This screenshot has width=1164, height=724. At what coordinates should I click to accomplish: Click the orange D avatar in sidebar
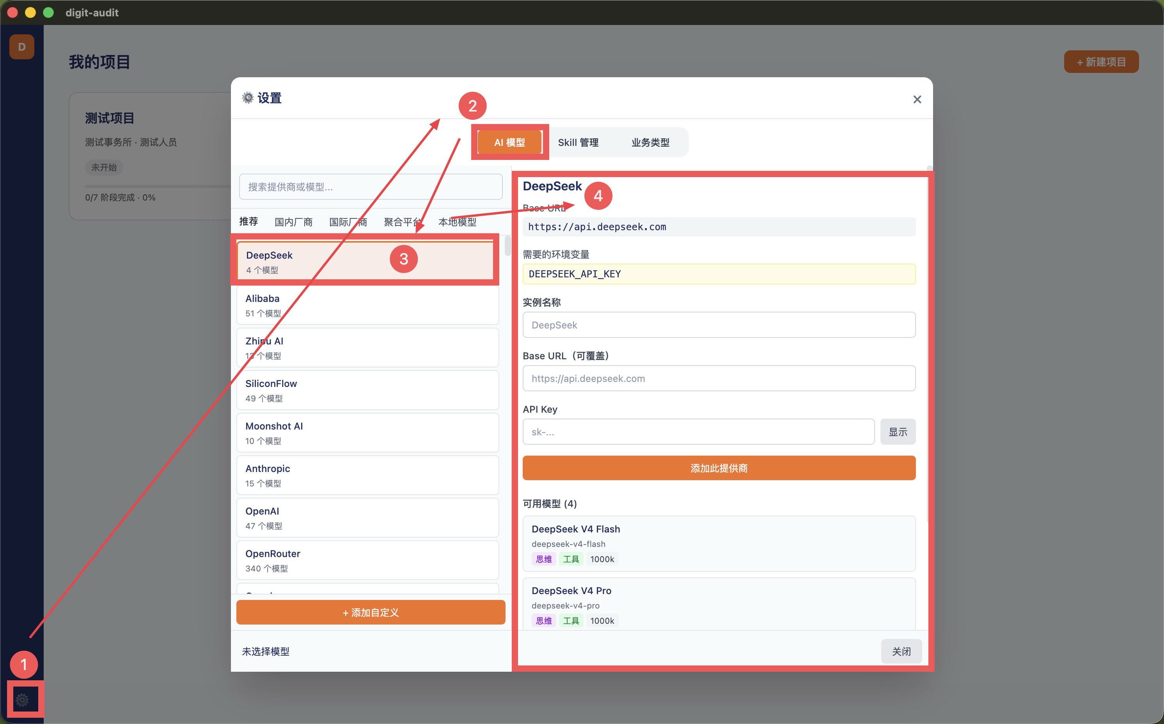pos(21,47)
